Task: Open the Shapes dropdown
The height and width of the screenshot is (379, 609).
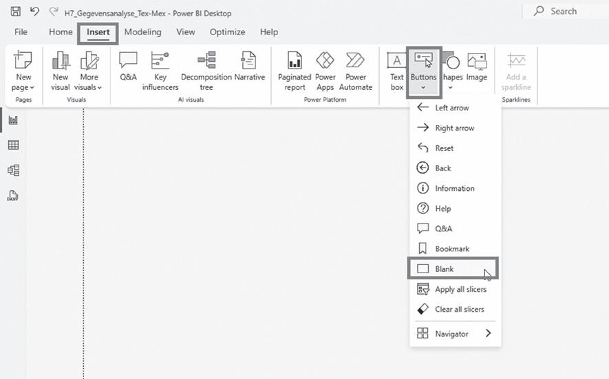Action: (x=453, y=71)
